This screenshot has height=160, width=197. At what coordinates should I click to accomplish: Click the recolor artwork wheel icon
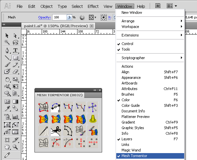coord(82,17)
